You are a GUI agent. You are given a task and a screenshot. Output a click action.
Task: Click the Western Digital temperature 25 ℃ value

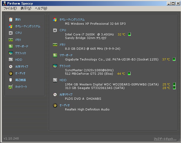click(166, 84)
